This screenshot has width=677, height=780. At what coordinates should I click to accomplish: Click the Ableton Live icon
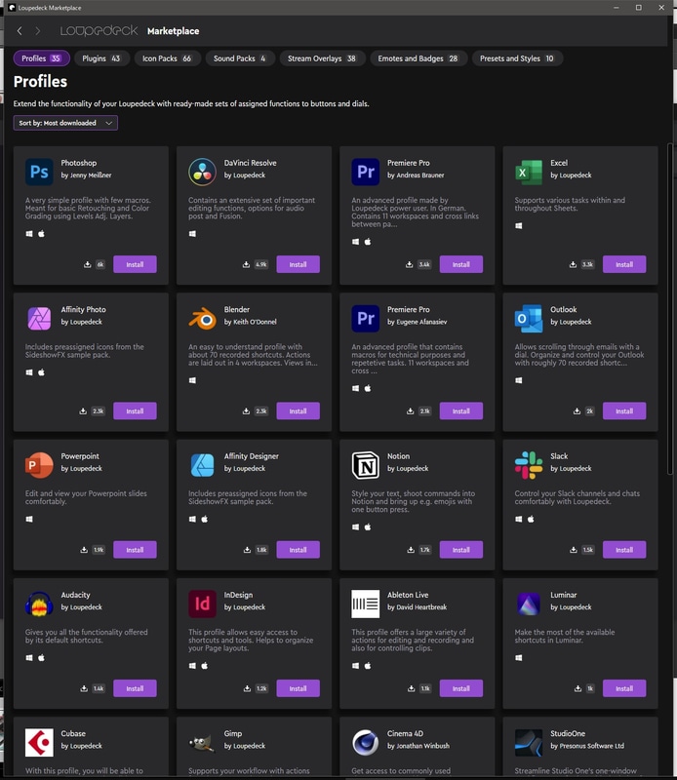(365, 604)
